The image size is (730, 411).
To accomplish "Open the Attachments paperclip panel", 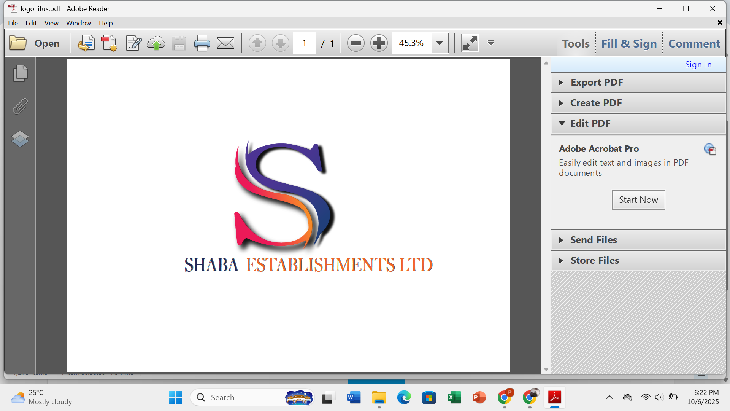I will (20, 106).
